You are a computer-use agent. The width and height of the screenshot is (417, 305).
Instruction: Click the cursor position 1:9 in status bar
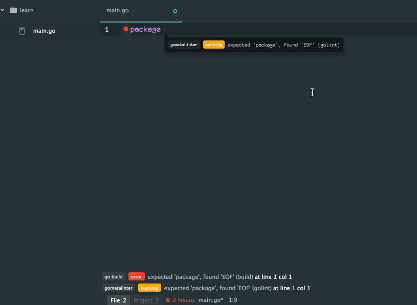point(233,300)
